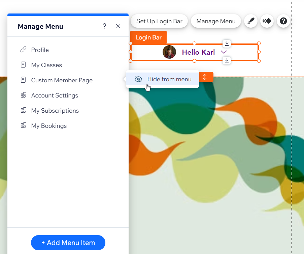304x254 pixels.
Task: Select My Bookings menu item
Action: pyautogui.click(x=49, y=126)
